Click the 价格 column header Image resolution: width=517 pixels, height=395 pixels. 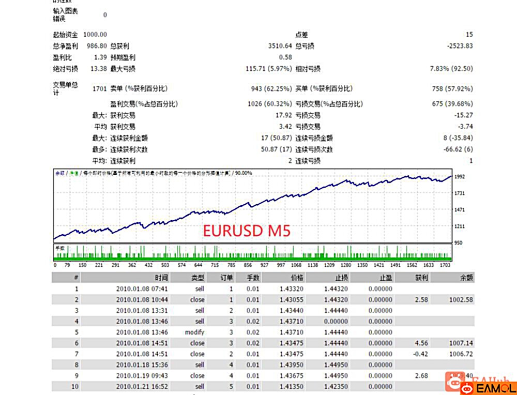tap(296, 278)
